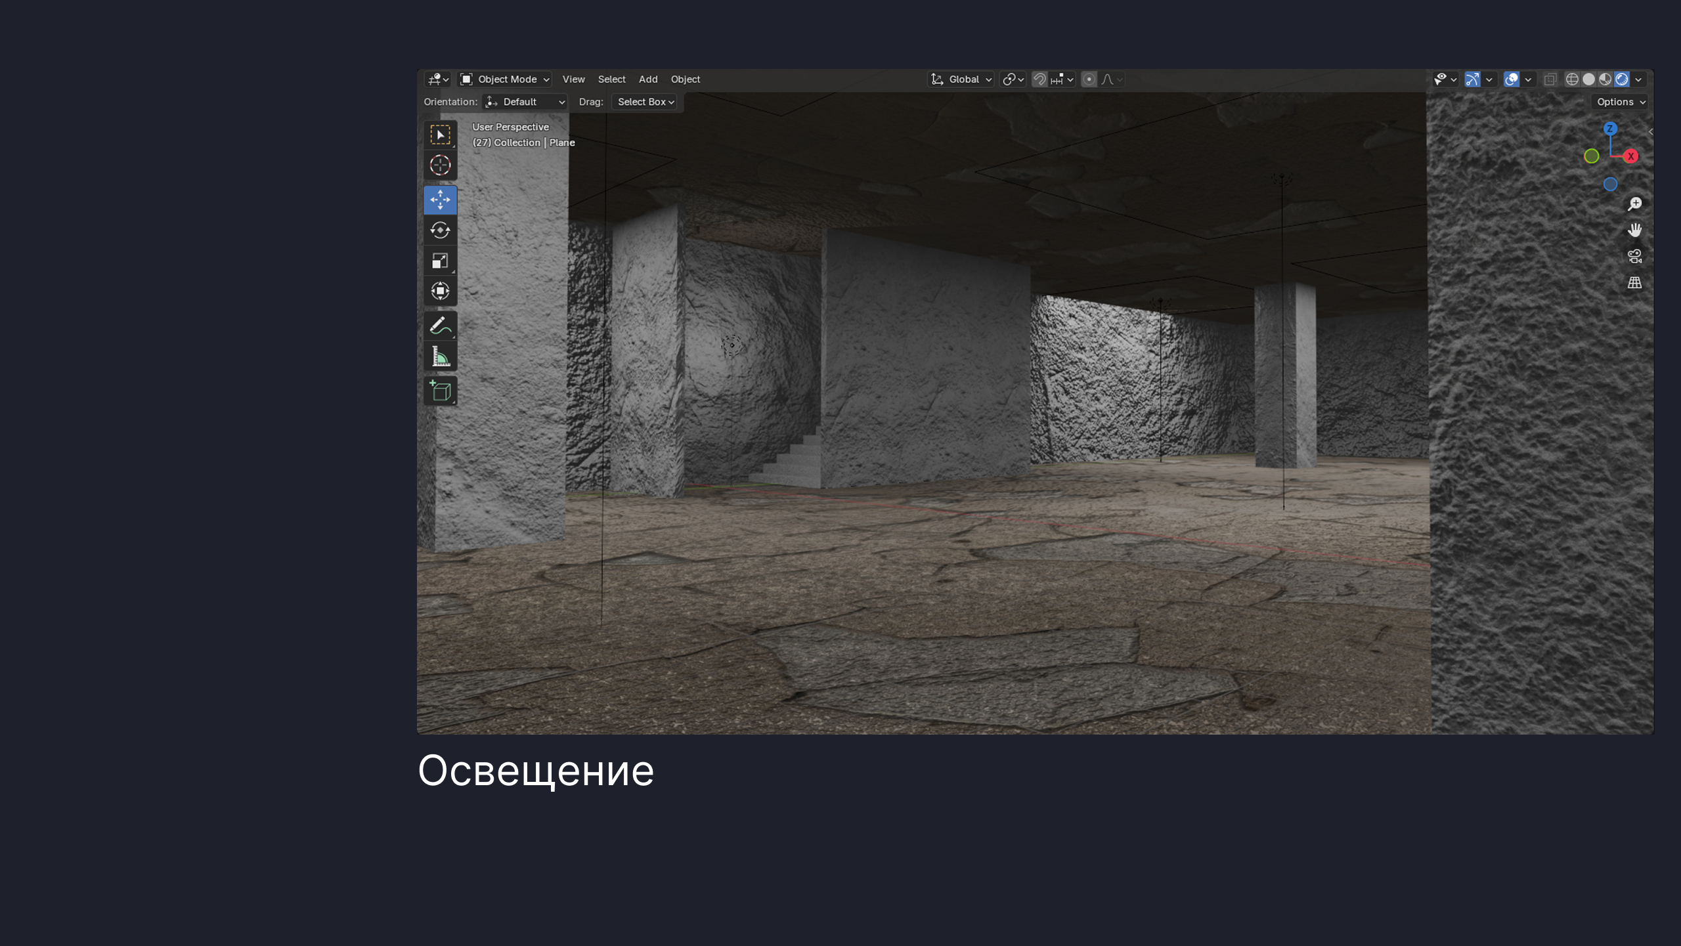
Task: Click the '(27) Collection | Plane' text
Action: 523,142
